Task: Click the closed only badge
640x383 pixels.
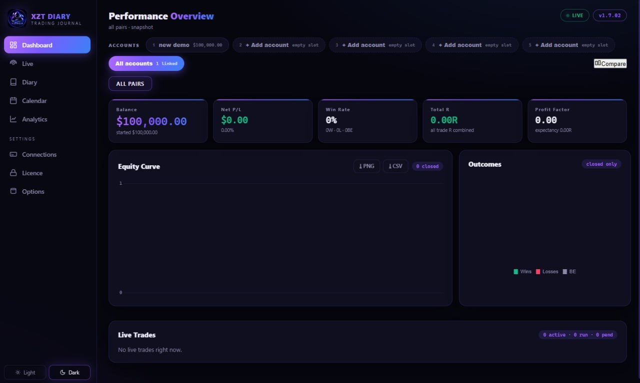Action: click(601, 164)
